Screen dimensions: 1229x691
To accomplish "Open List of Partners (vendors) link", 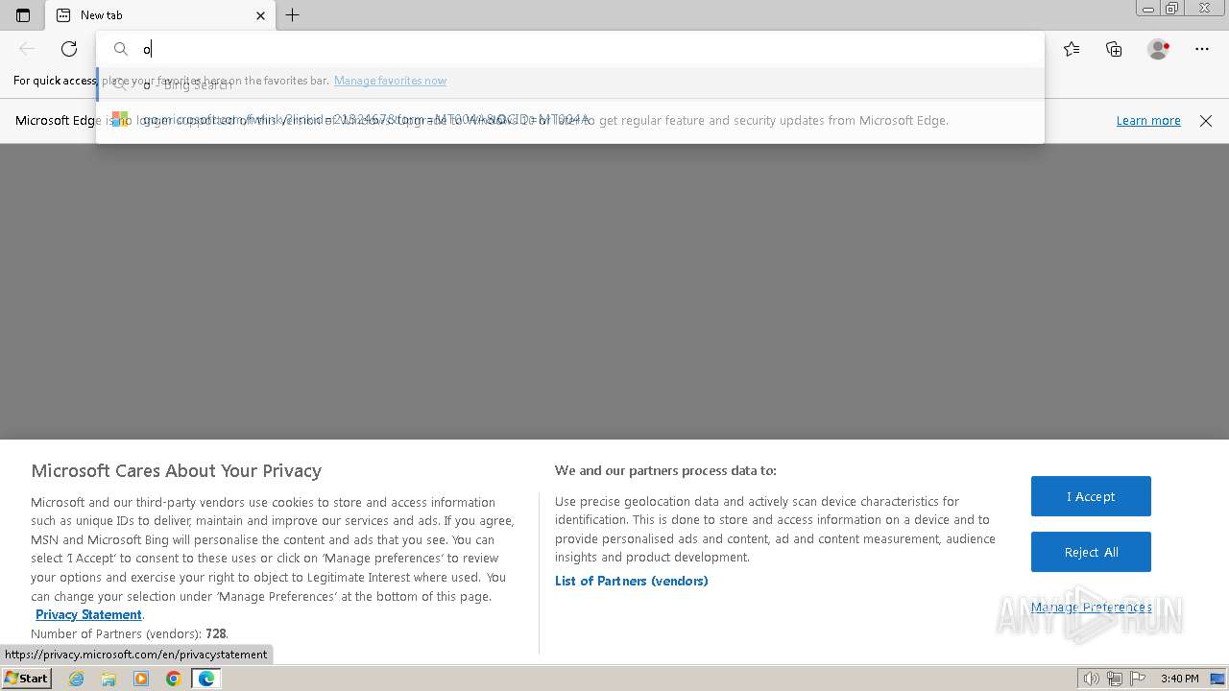I will pos(631,581).
